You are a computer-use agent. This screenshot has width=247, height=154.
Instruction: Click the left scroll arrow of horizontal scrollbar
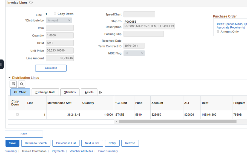pyautogui.click(x=116, y=122)
